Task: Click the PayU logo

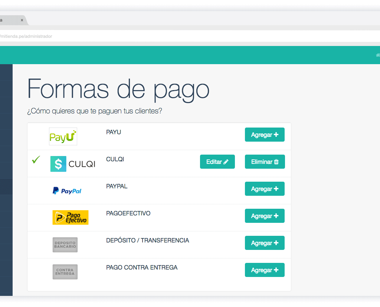Action: tap(63, 136)
